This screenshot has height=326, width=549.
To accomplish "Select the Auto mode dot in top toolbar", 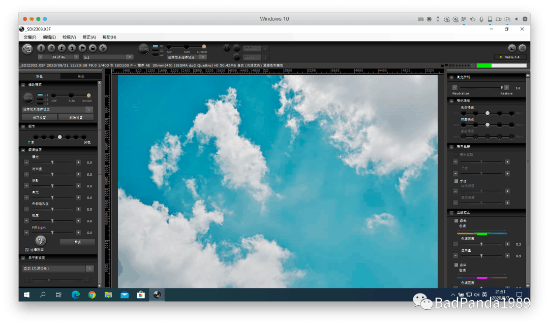I will (186, 47).
